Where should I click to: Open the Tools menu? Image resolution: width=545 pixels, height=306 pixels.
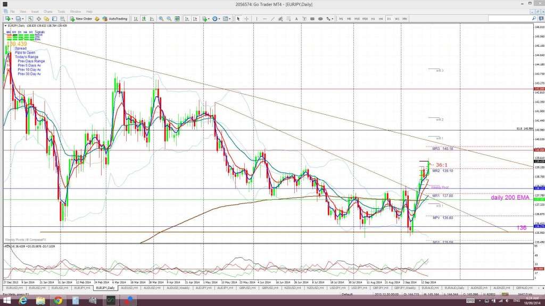pyautogui.click(x=61, y=12)
